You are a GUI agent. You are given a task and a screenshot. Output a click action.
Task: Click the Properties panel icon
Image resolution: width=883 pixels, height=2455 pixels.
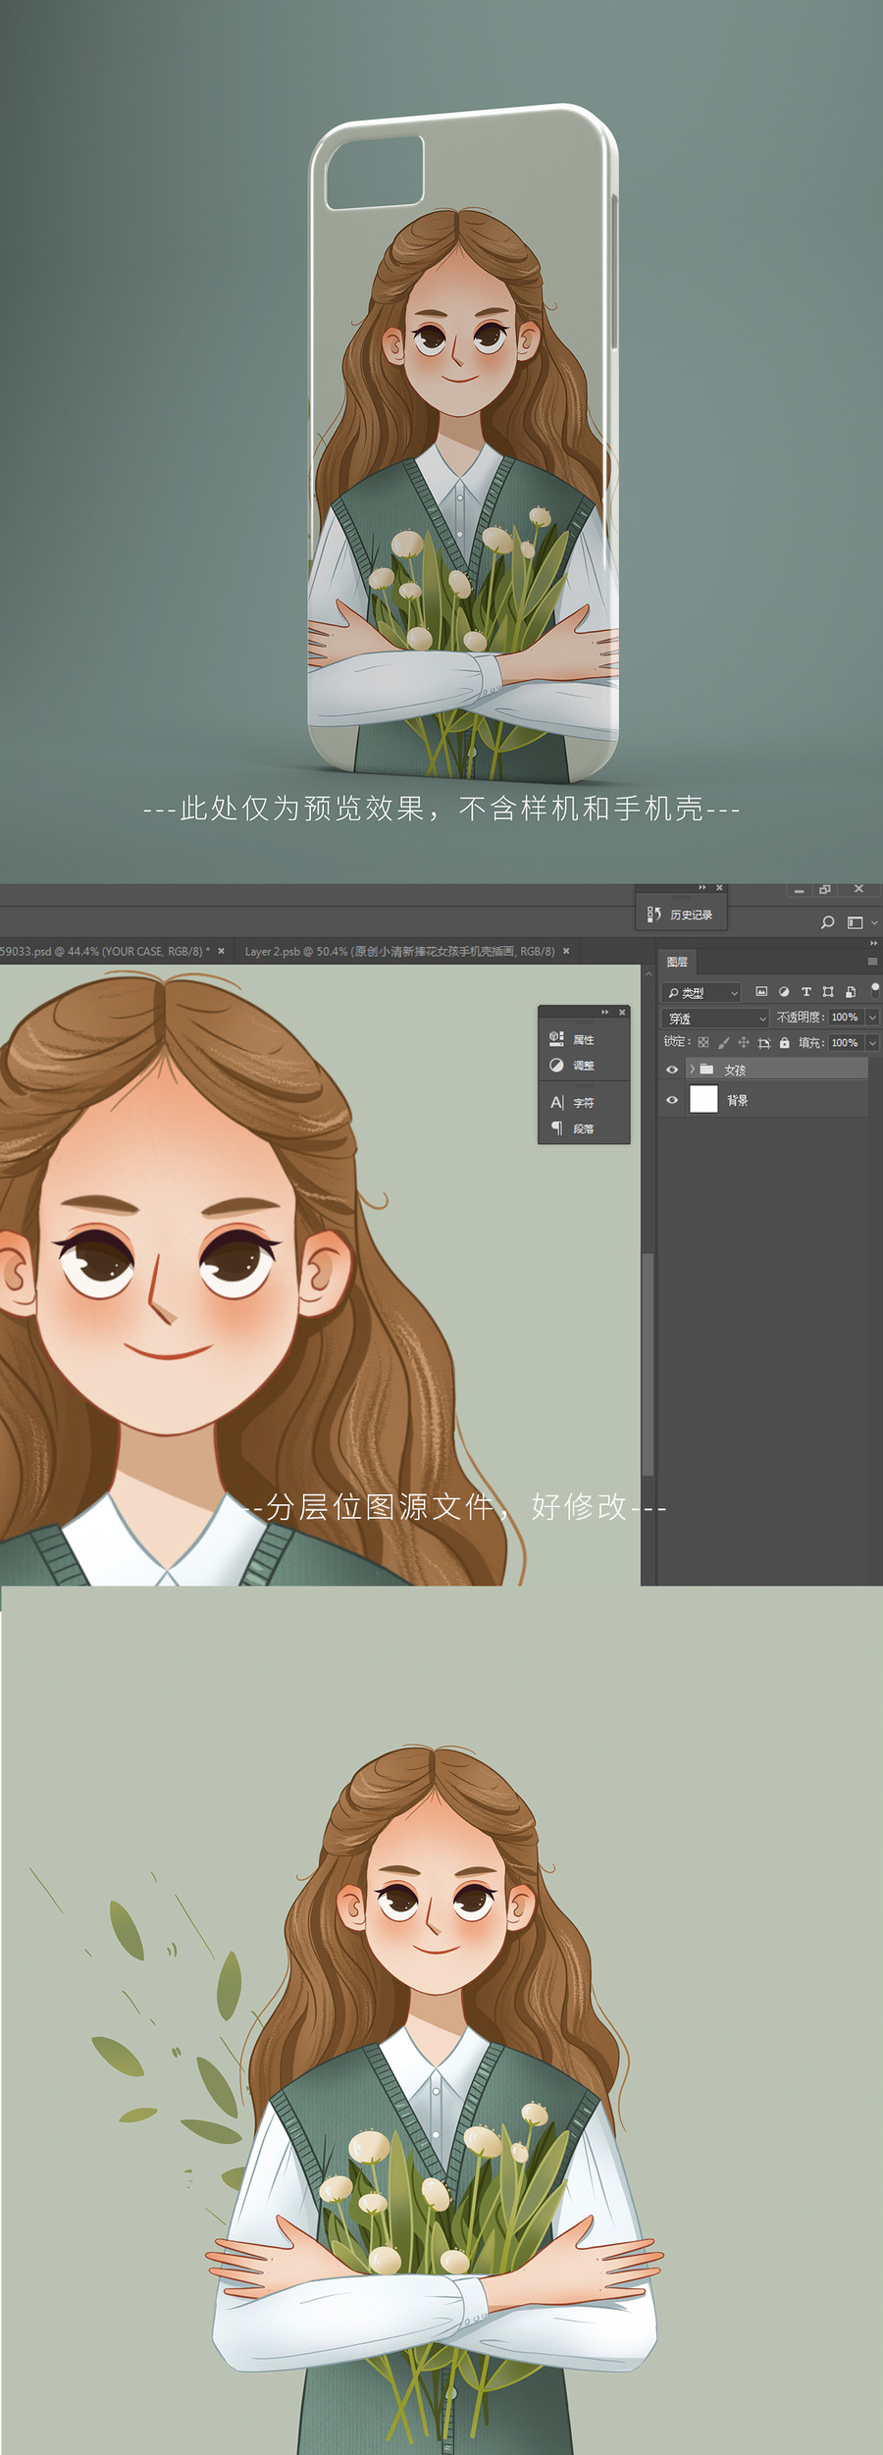coord(556,1038)
